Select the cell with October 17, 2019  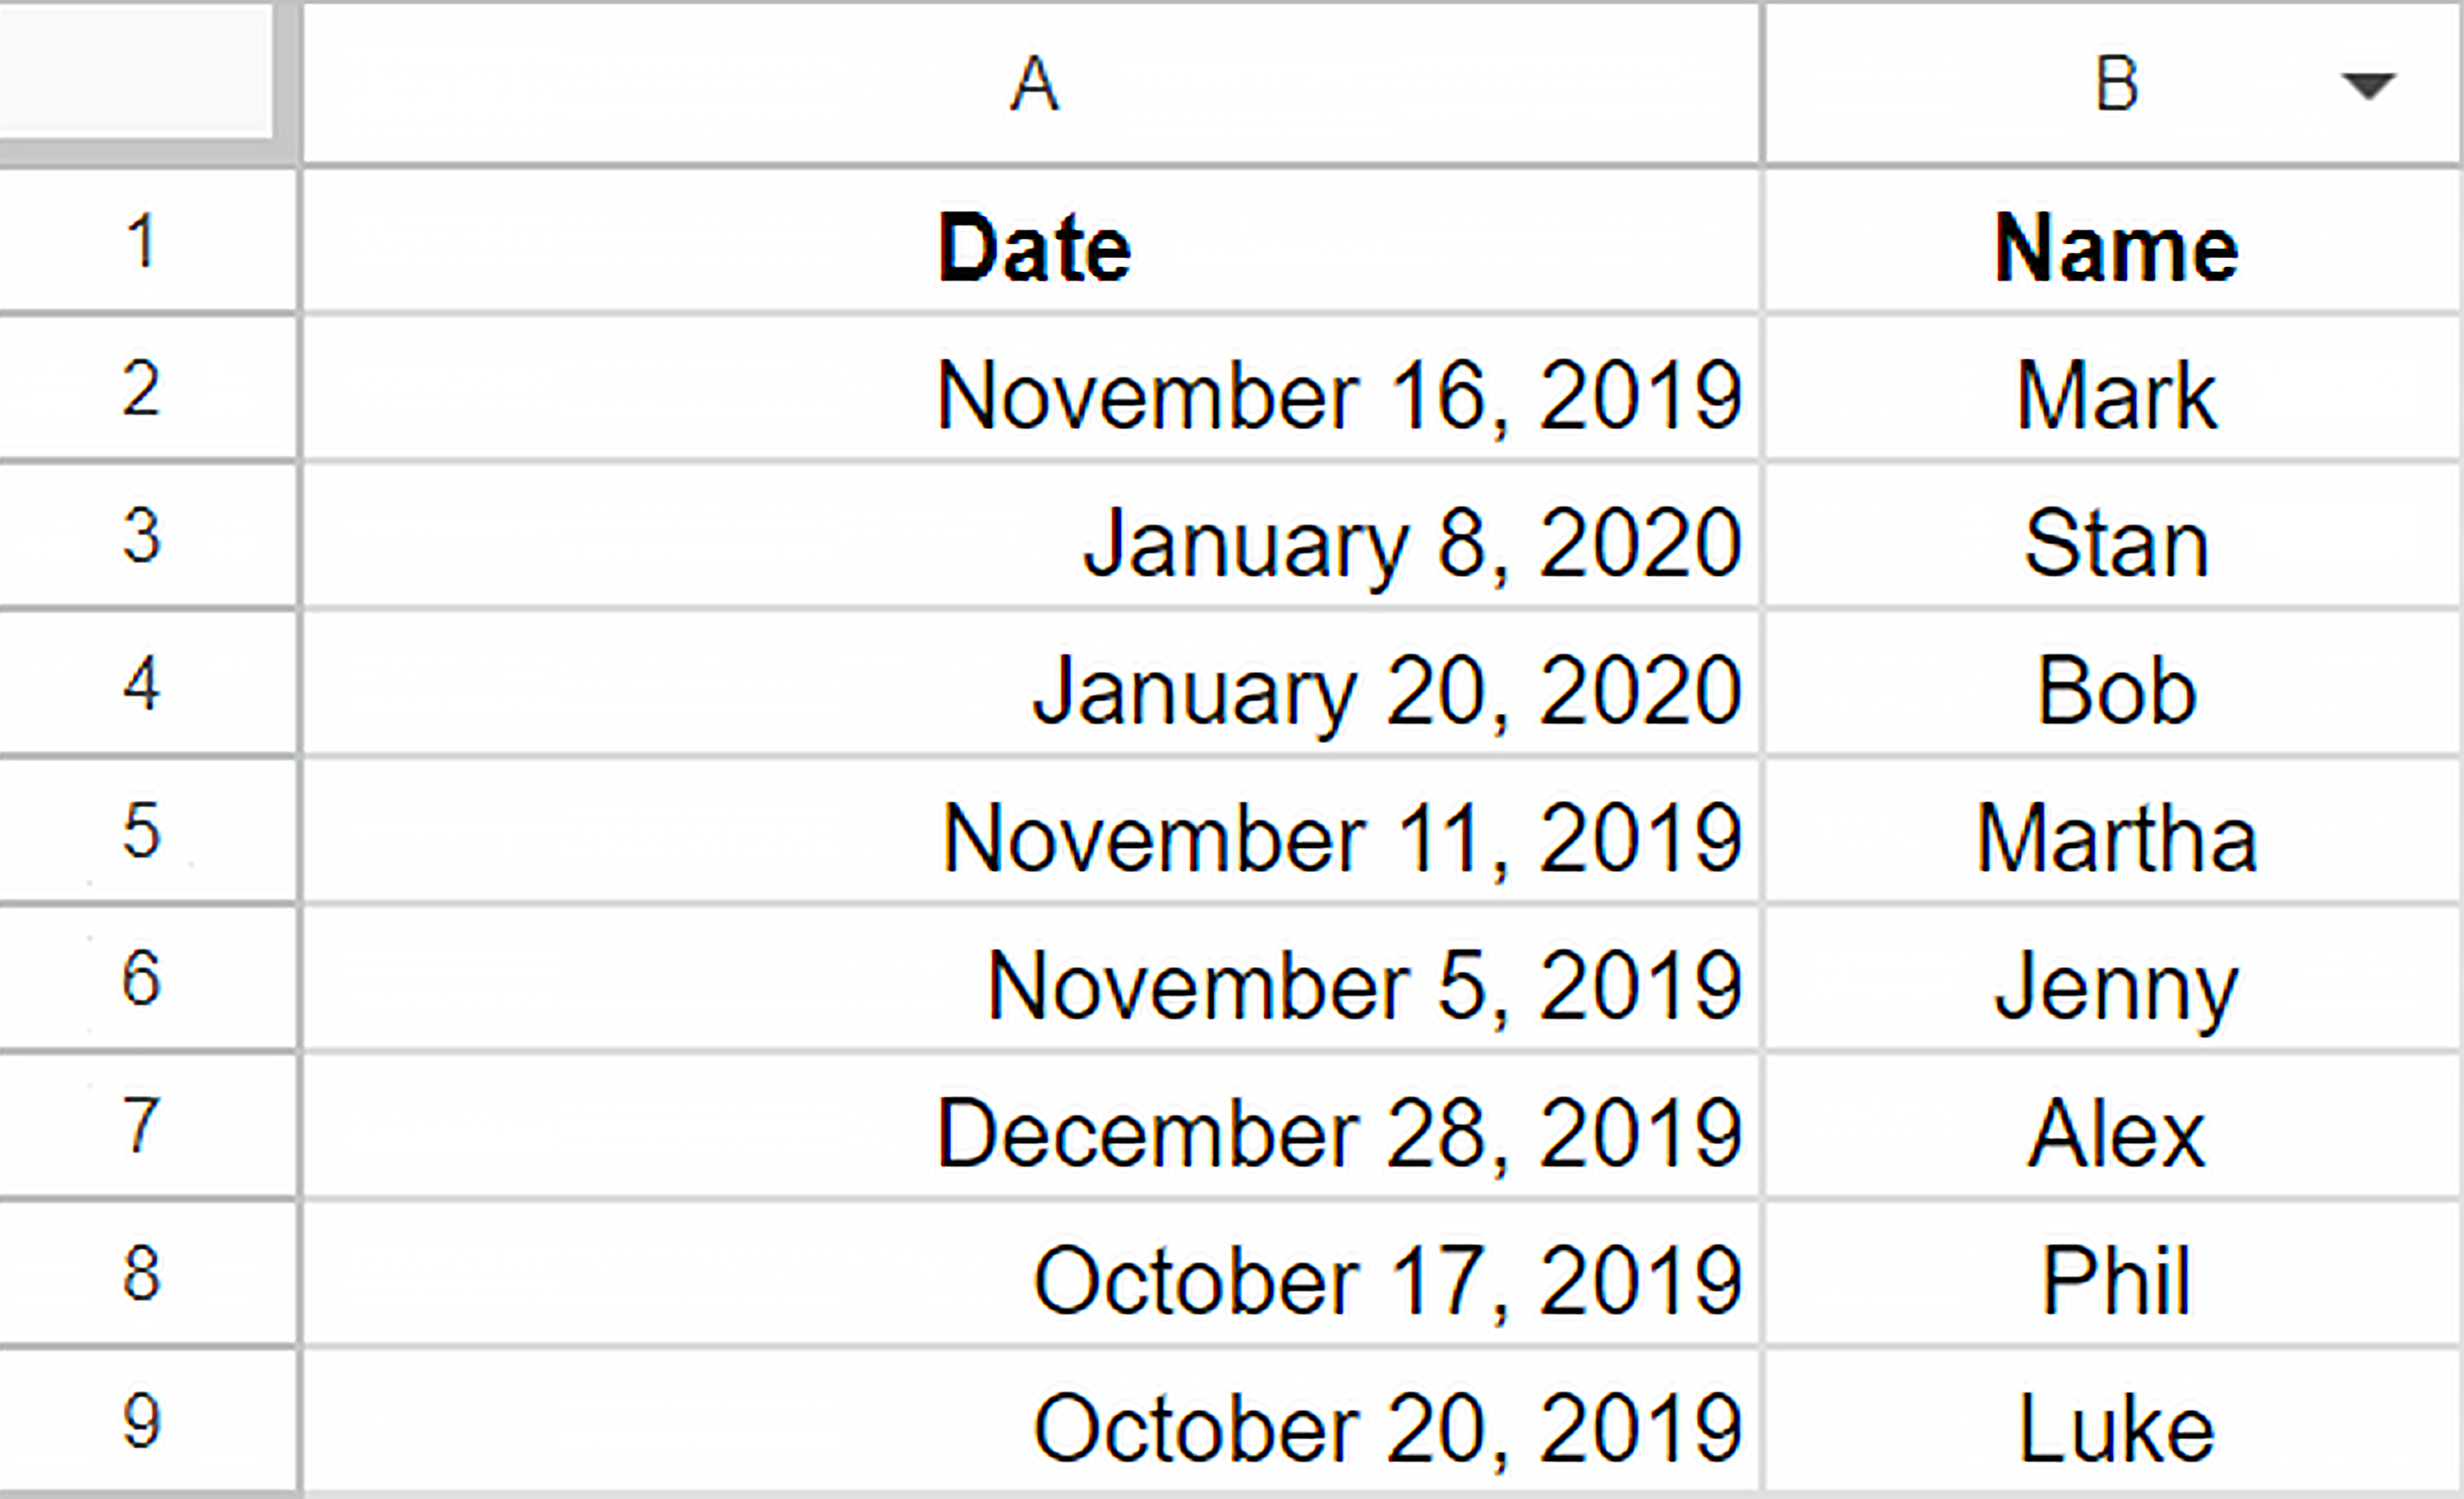tap(1032, 1273)
